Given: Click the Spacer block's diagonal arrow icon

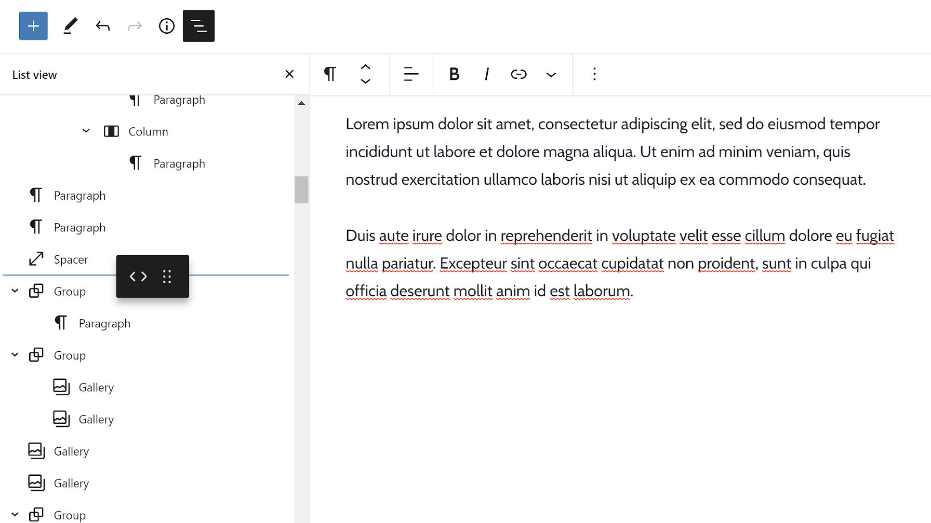Looking at the screenshot, I should click(36, 259).
